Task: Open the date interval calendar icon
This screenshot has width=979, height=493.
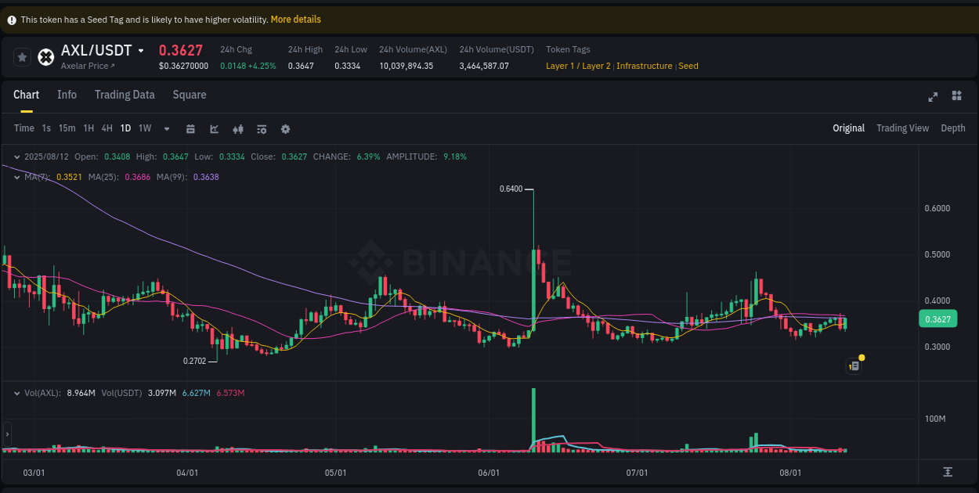Action: 190,128
